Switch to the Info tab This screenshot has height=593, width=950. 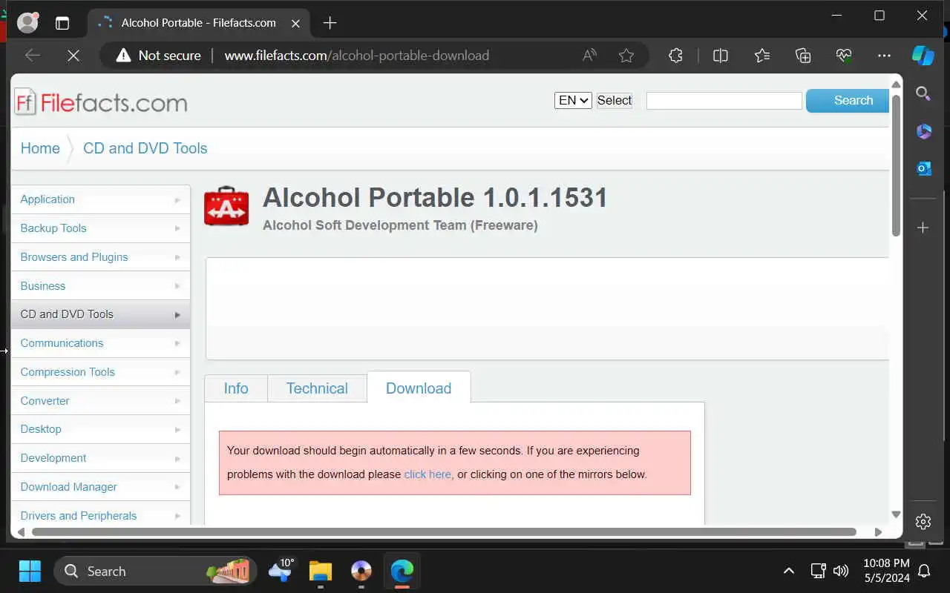[236, 388]
